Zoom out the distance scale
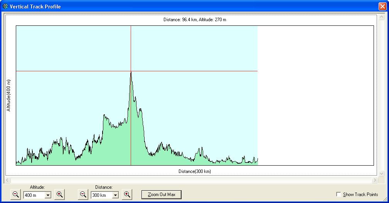The height and width of the screenshot is (203, 389). [83, 195]
